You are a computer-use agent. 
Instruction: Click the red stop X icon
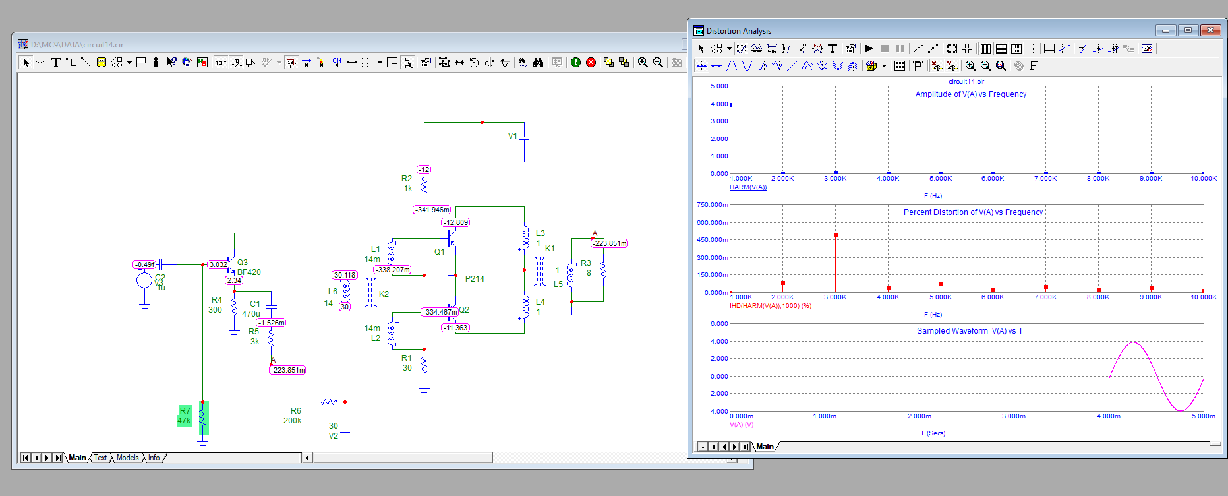591,63
